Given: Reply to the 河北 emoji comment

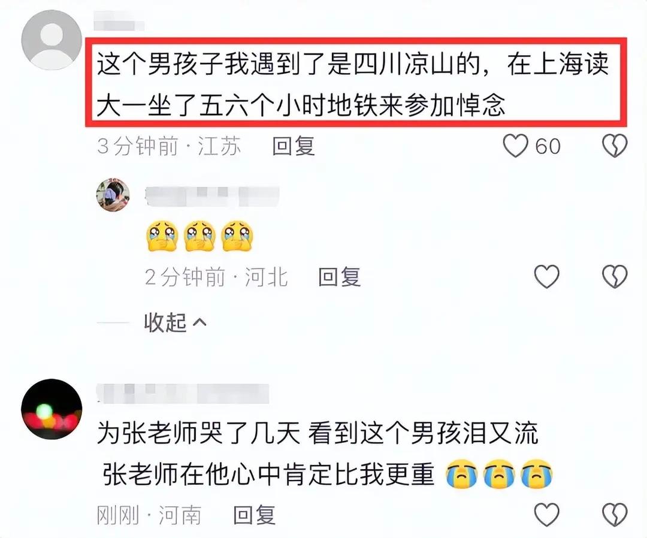Looking at the screenshot, I should (x=340, y=276).
